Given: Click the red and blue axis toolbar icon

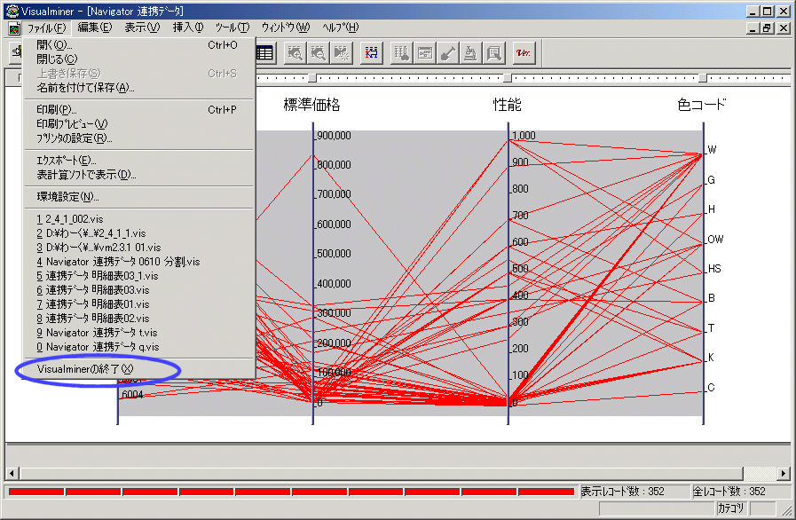Looking at the screenshot, I should tap(372, 53).
